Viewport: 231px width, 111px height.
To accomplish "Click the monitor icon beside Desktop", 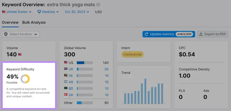I will 39,12.
